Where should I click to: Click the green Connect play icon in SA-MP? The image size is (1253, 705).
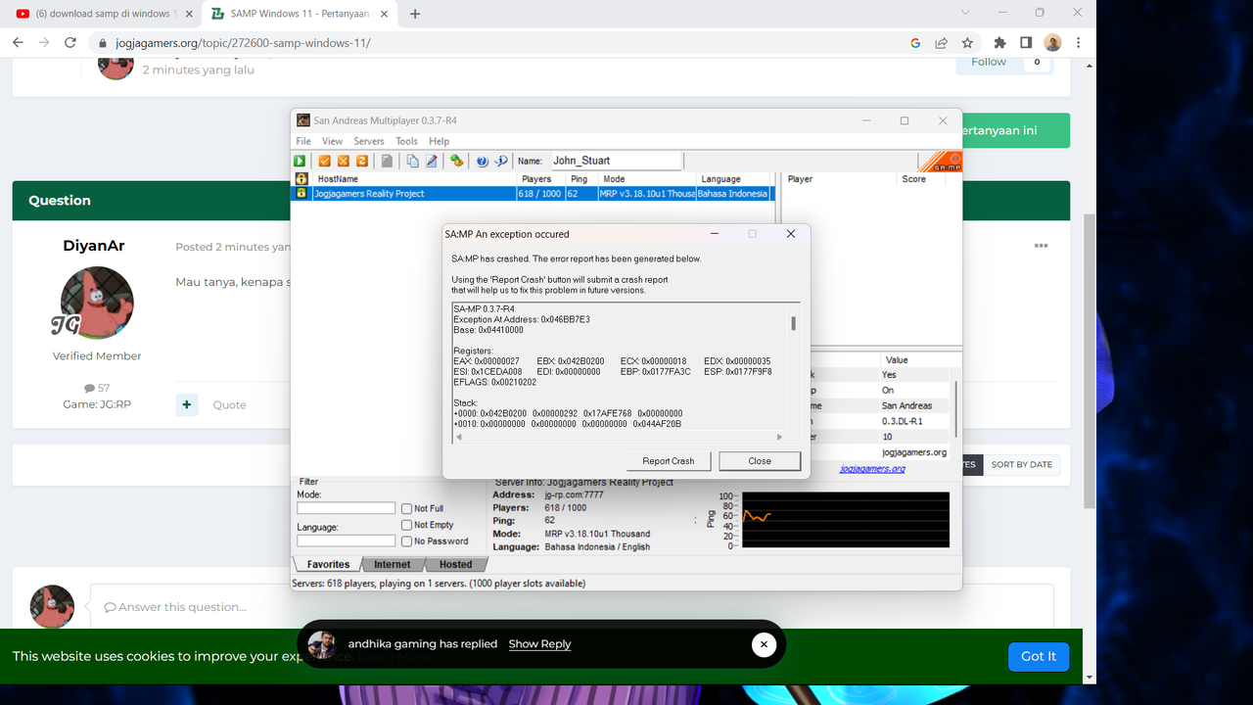click(300, 161)
